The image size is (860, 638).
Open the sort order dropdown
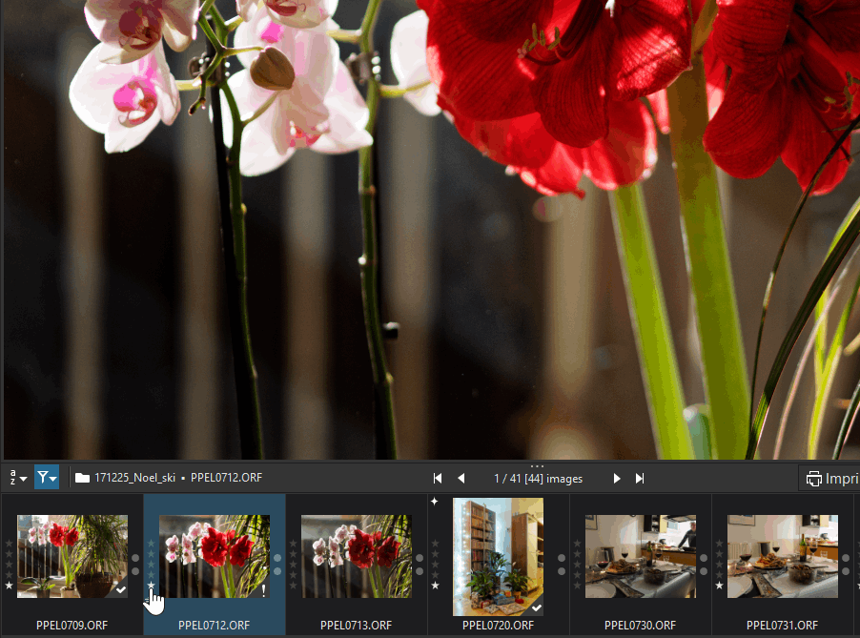point(17,478)
